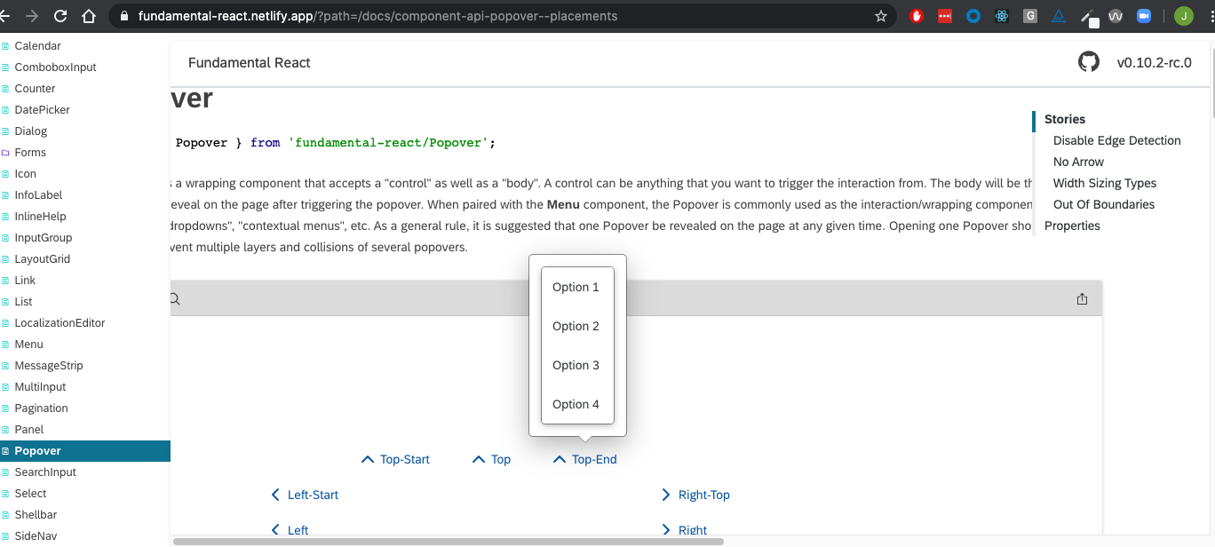Image resolution: width=1215 pixels, height=547 pixels.
Task: Open the project's GitHub repository
Action: (1088, 61)
